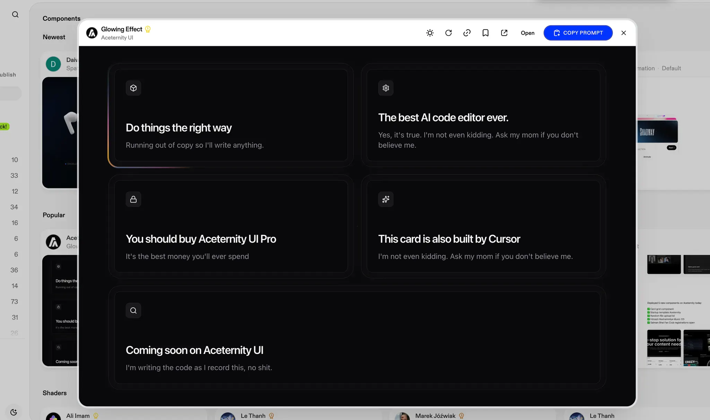Click the sidebar count 36

[14, 270]
